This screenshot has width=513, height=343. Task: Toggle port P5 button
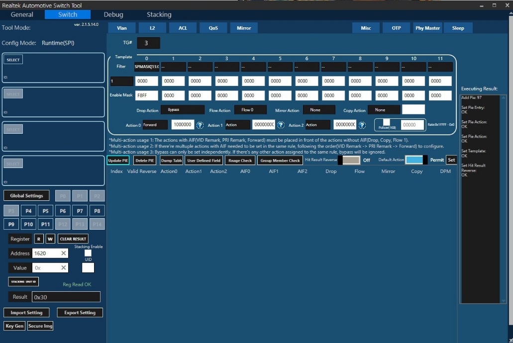click(x=45, y=211)
